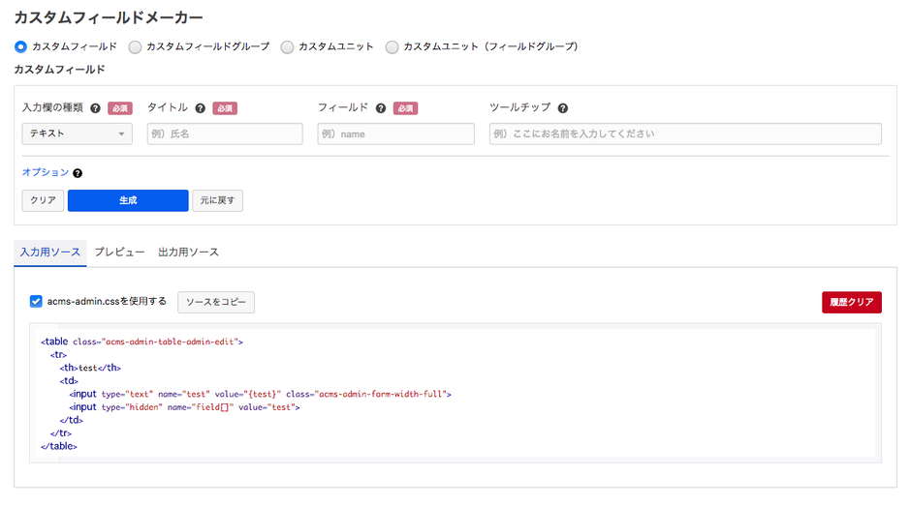Click the タイトル text input field
Image resolution: width=911 pixels, height=506 pixels.
(x=225, y=134)
